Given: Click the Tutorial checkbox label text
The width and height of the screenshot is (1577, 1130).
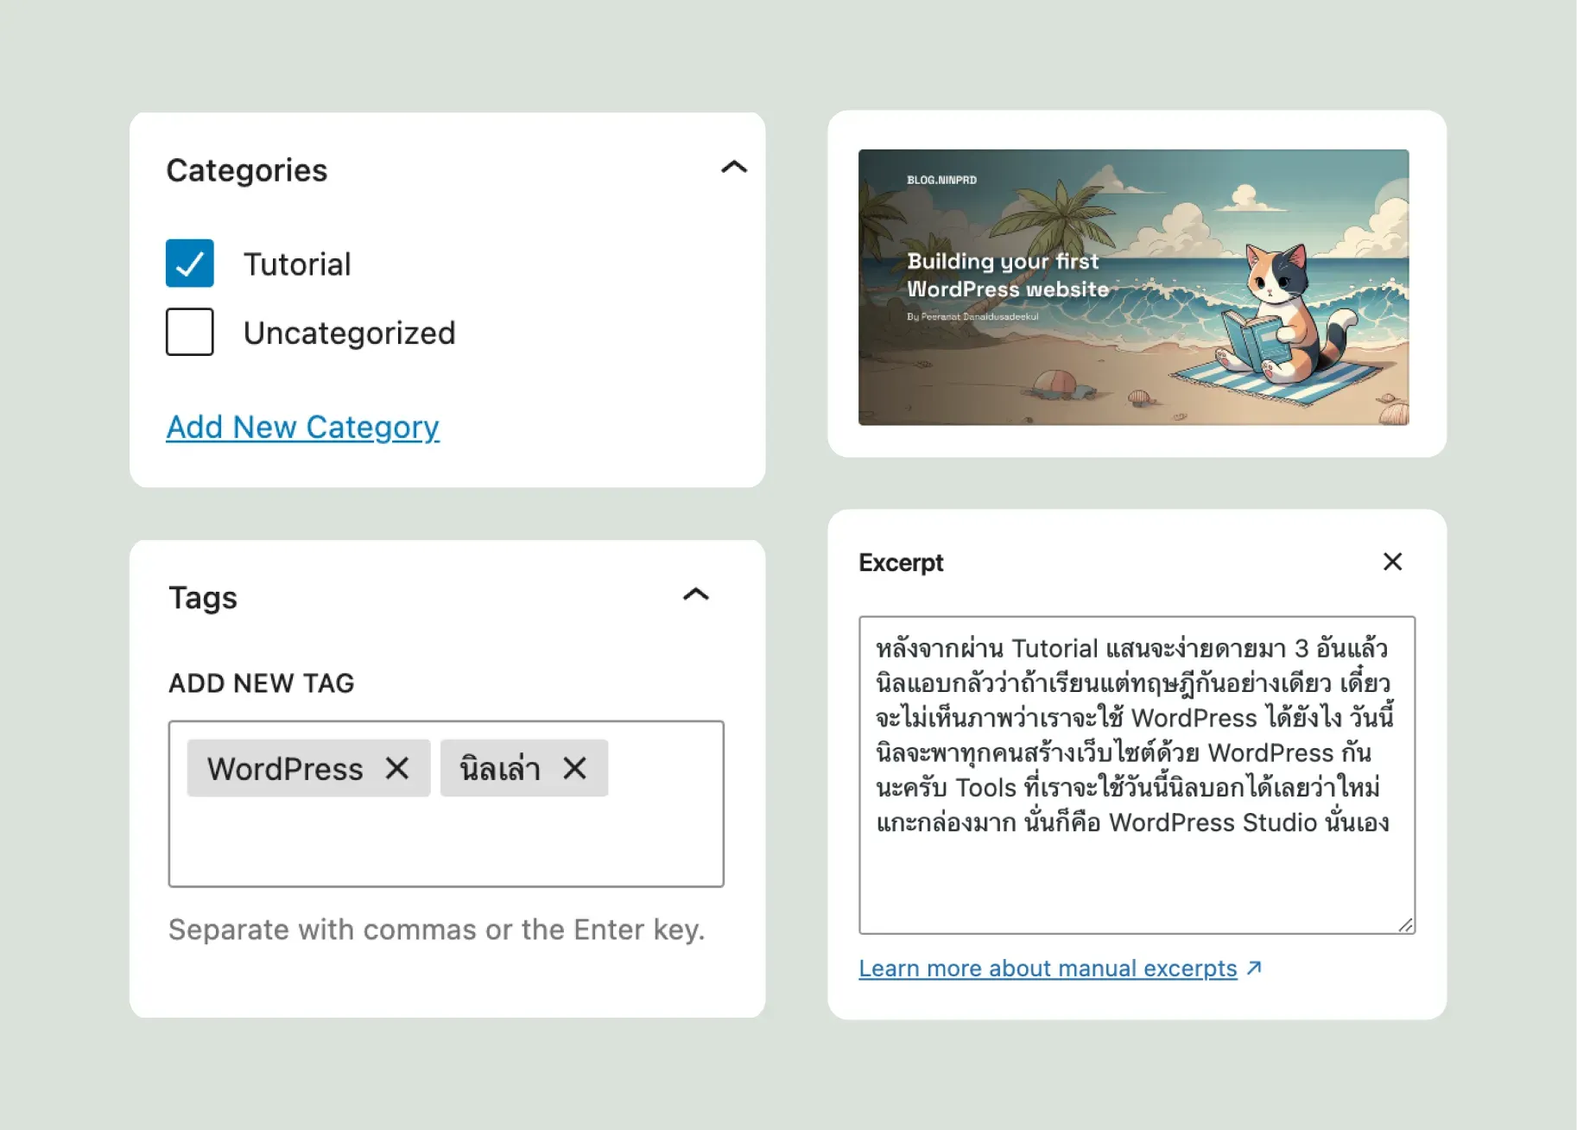Looking at the screenshot, I should point(297,264).
